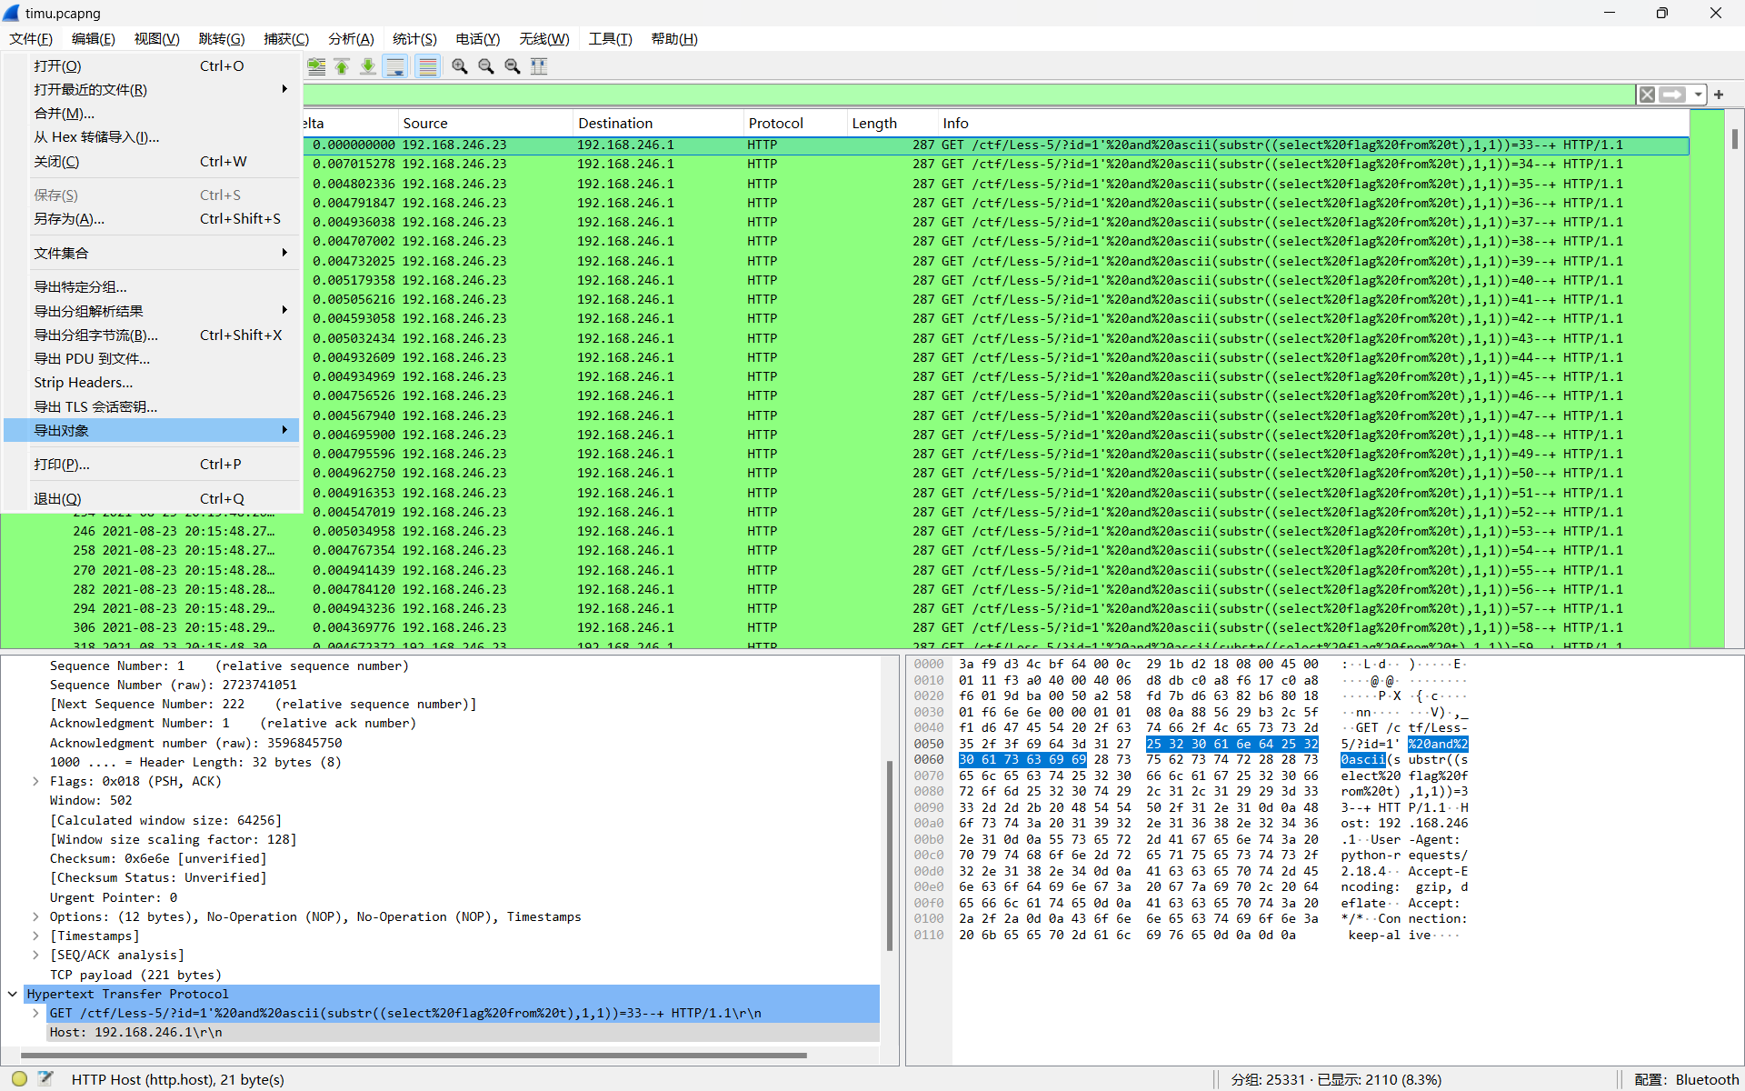1745x1091 pixels.
Task: Toggle colorize packet list button
Action: 427,66
